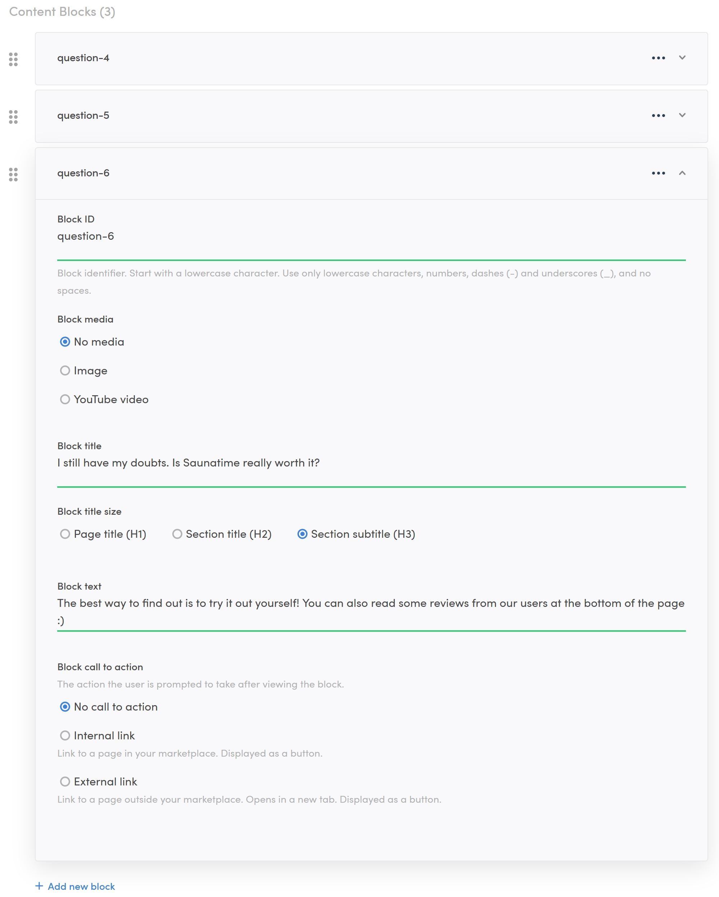Select External link call to action

coord(65,781)
